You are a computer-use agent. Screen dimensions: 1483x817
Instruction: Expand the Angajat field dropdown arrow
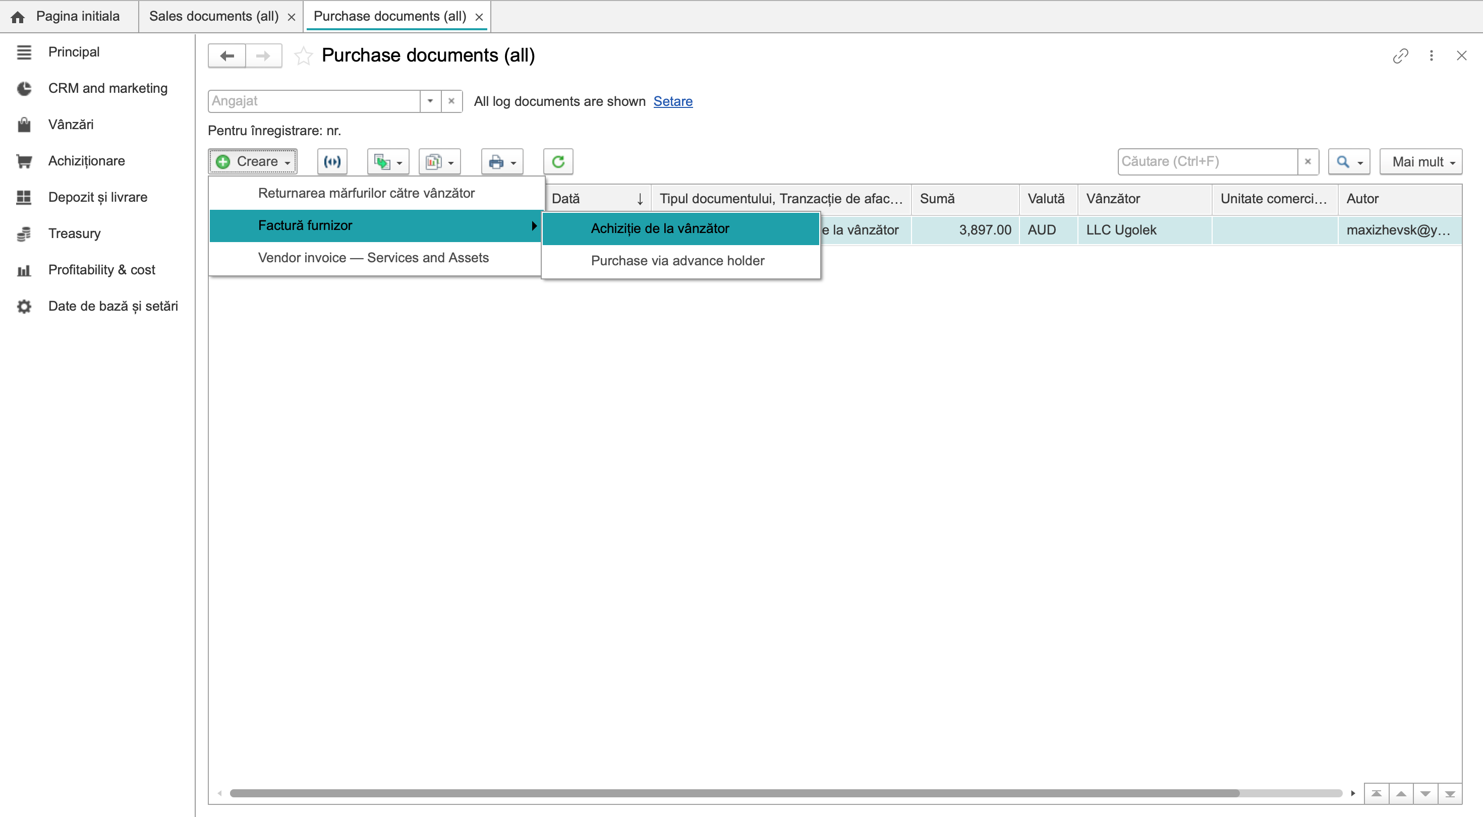430,101
